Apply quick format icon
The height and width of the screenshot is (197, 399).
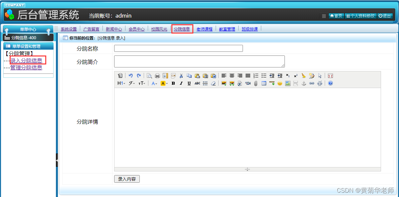312,76
